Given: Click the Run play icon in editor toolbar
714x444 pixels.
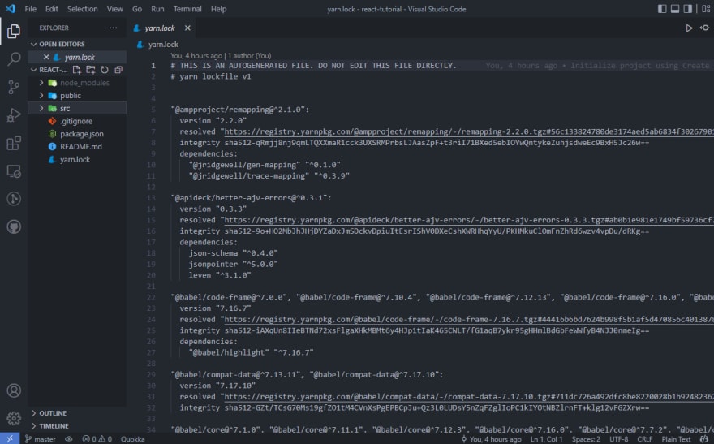Looking at the screenshot, I should coord(689,28).
